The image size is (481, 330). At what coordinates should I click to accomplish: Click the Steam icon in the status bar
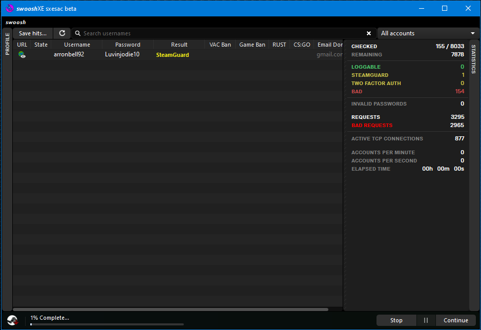tap(13, 320)
